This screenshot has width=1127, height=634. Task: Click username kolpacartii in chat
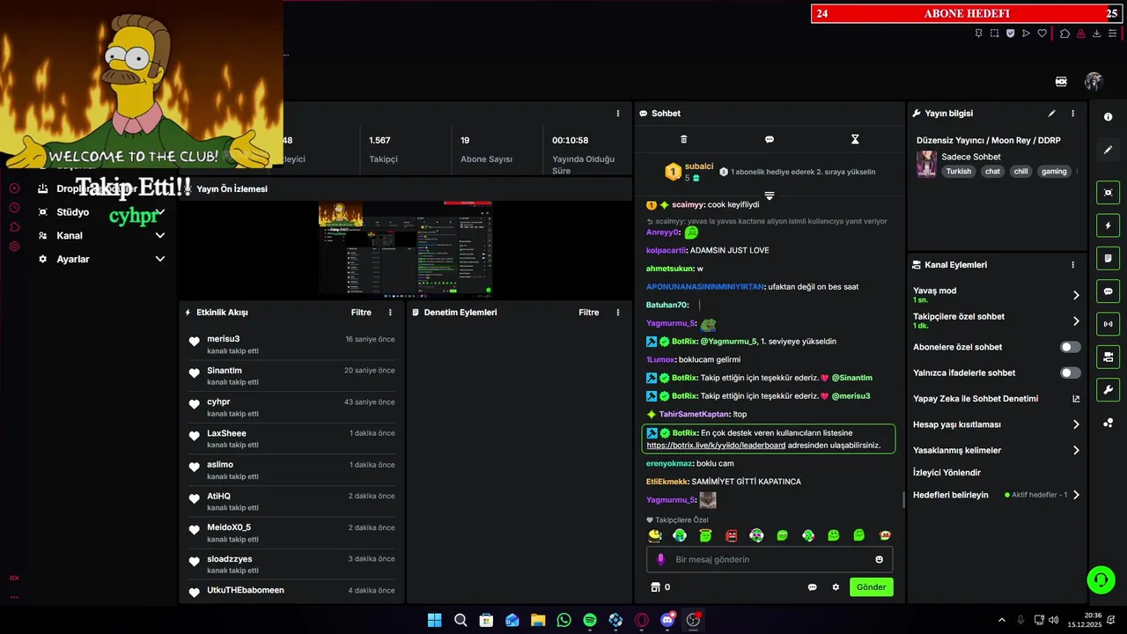pos(666,250)
